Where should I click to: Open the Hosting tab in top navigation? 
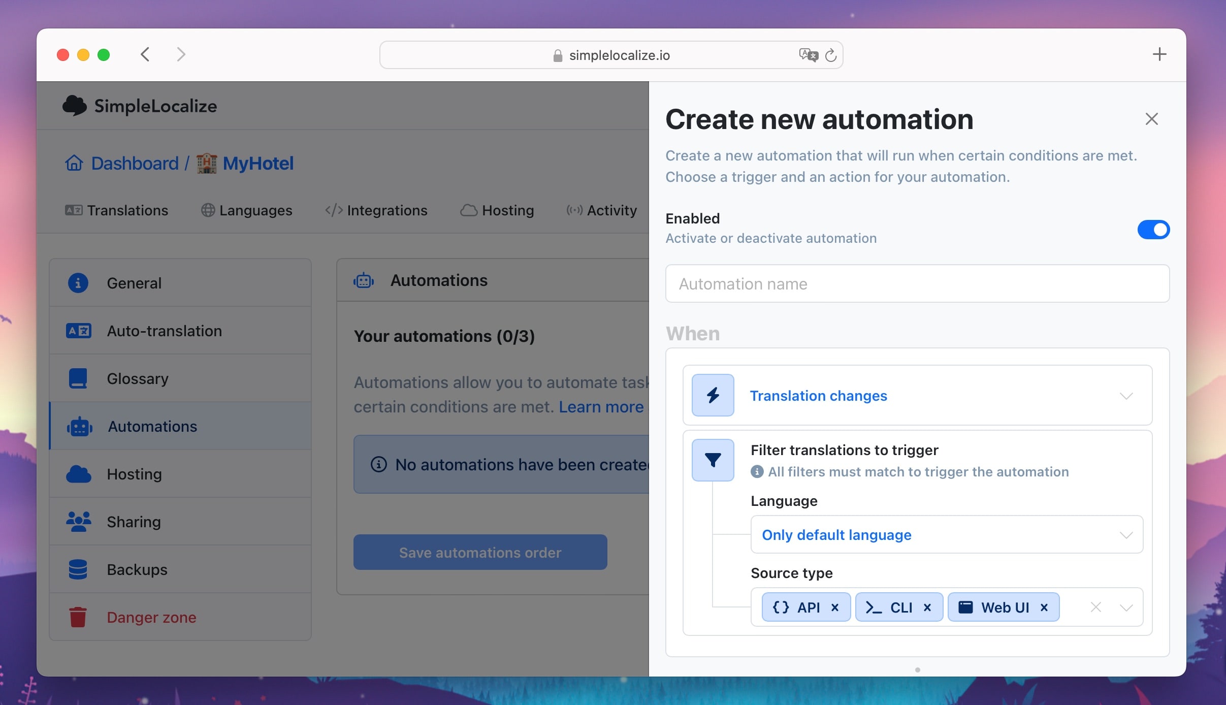[497, 210]
